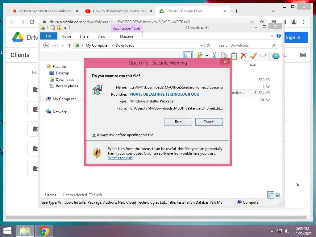
Task: Switch to Details view icon in status bar
Action: (271, 195)
